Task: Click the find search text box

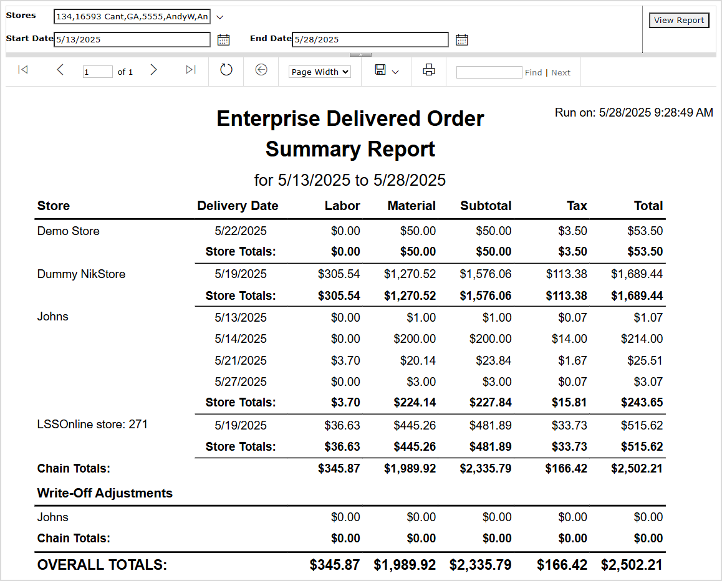Action: (x=489, y=72)
